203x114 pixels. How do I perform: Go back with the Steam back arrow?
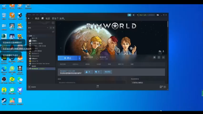[x=29, y=18]
